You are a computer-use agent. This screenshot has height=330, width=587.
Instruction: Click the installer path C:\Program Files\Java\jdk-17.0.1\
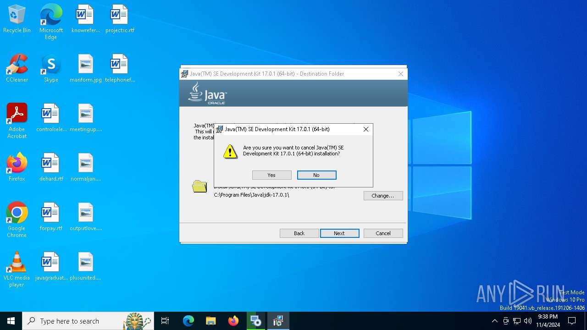(x=251, y=195)
